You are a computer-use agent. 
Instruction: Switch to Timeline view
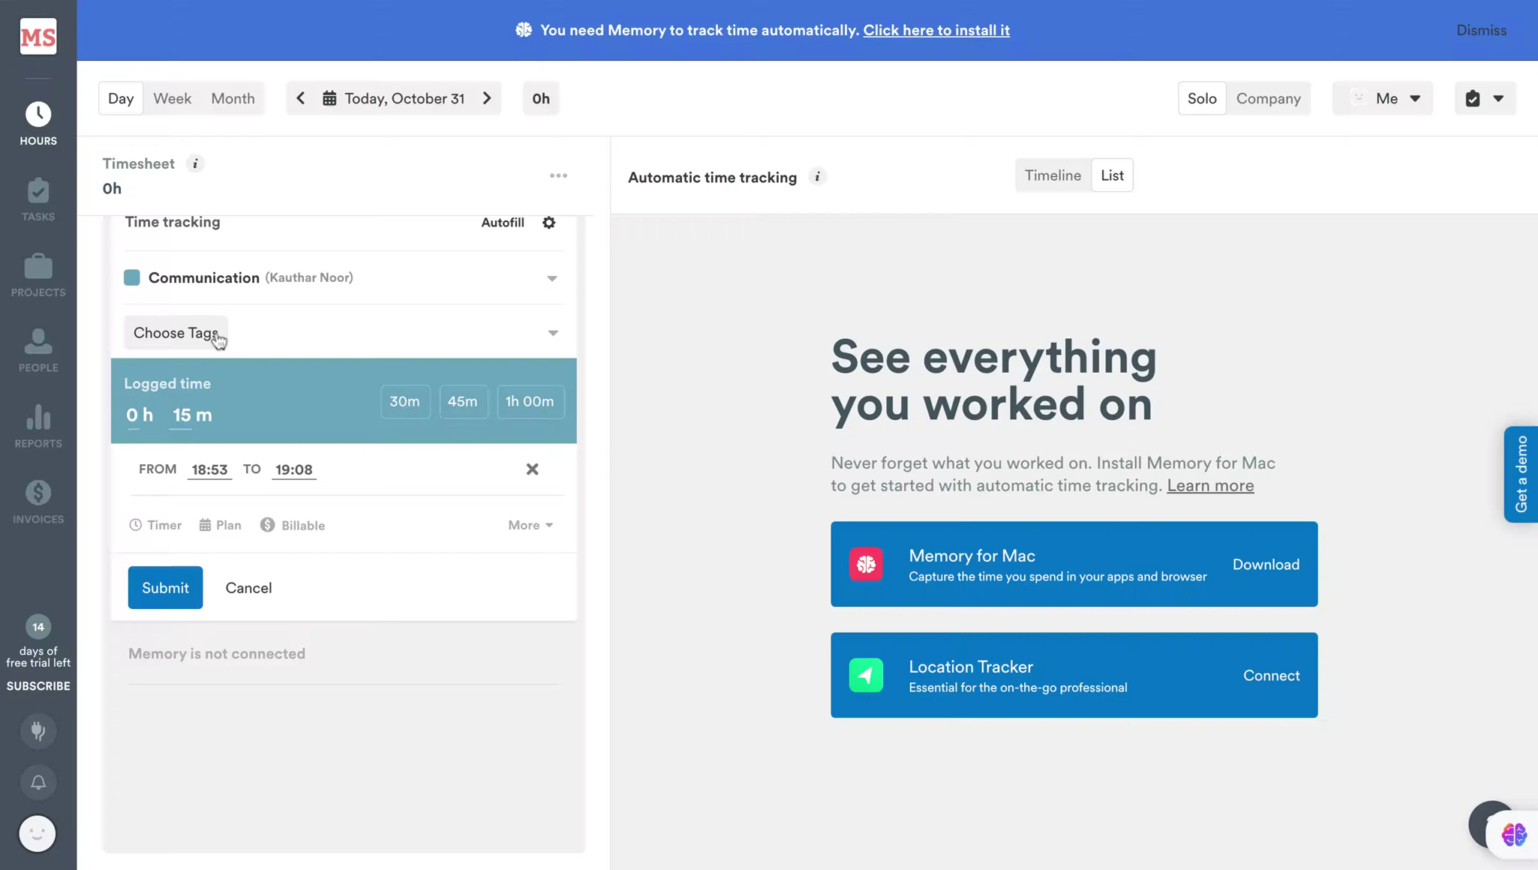click(1053, 175)
